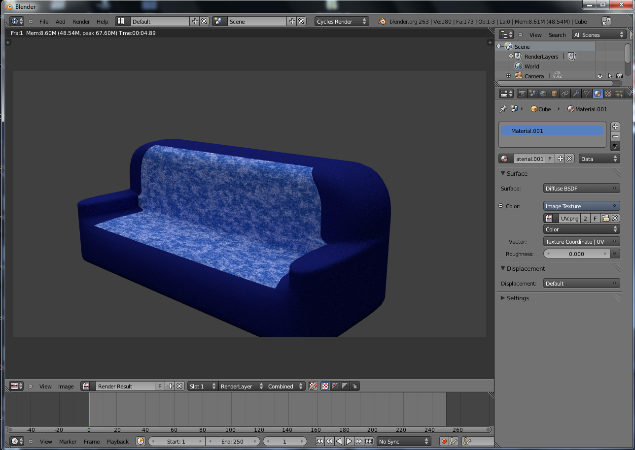
Task: Open the Cycles Render engine dropdown
Action: click(342, 22)
